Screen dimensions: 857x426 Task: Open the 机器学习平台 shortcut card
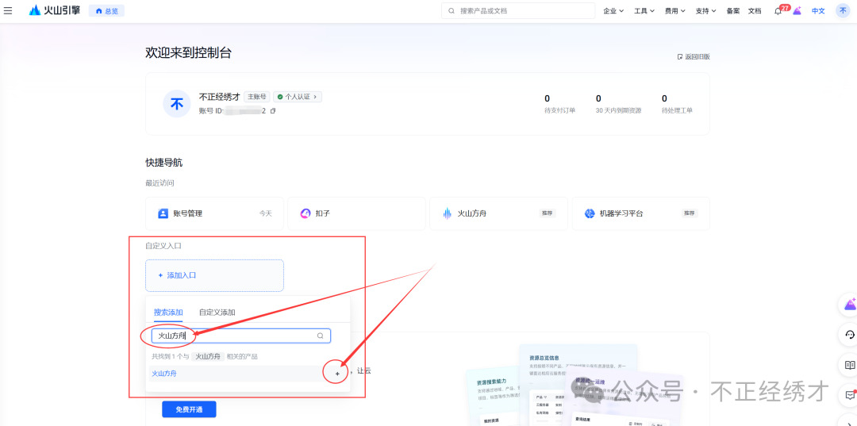click(640, 213)
